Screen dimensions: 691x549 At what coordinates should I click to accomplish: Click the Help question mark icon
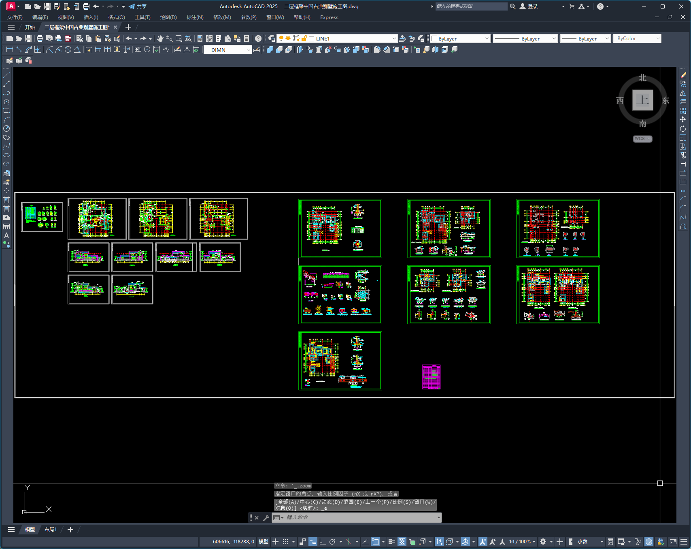coord(258,38)
